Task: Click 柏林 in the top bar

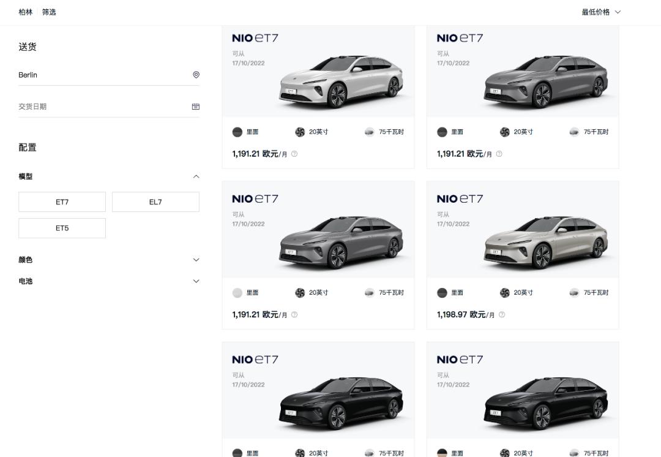Action: (25, 12)
